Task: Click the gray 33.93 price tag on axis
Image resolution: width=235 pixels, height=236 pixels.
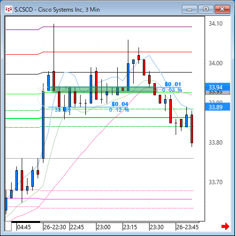Action: tap(218, 92)
